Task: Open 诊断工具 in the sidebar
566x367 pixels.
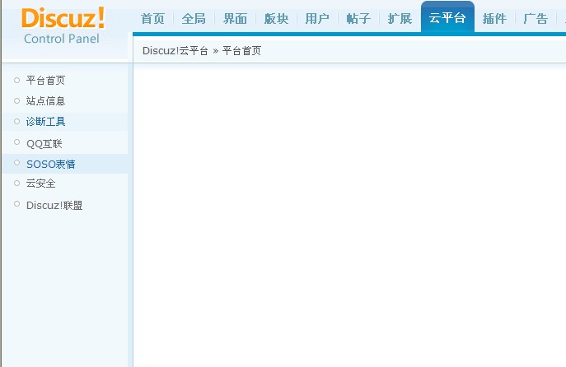Action: 46,122
